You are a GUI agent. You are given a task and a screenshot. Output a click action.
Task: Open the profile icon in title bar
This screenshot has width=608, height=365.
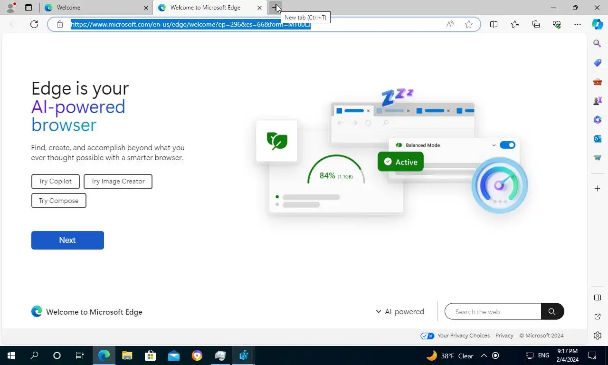[10, 8]
